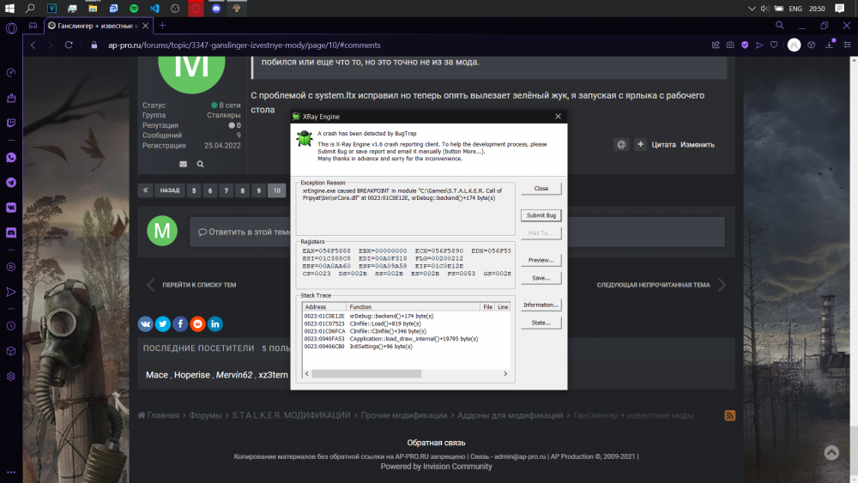Viewport: 858px width, 483px height.
Task: Open VK messenger in sidebar
Action: (x=11, y=208)
